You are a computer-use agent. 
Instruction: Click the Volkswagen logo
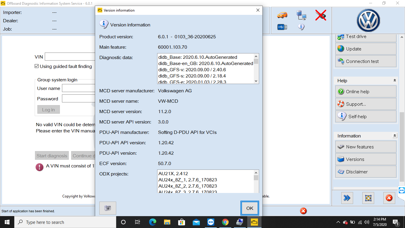pos(368,20)
